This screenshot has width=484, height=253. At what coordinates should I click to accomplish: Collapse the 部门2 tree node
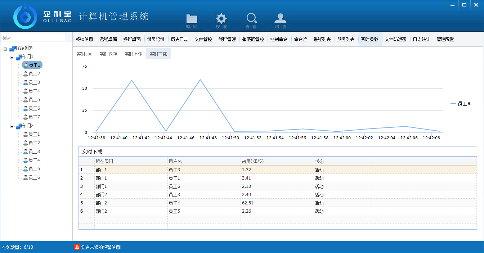(x=12, y=126)
